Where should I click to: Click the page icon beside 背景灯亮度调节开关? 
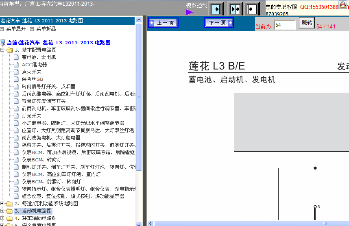(16, 101)
